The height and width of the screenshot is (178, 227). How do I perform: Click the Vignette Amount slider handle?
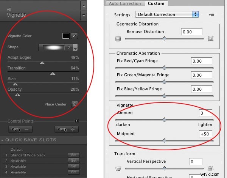click(x=164, y=120)
